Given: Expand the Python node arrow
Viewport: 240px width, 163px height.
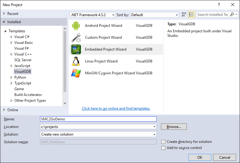Looking at the screenshot, I should tap(11, 77).
